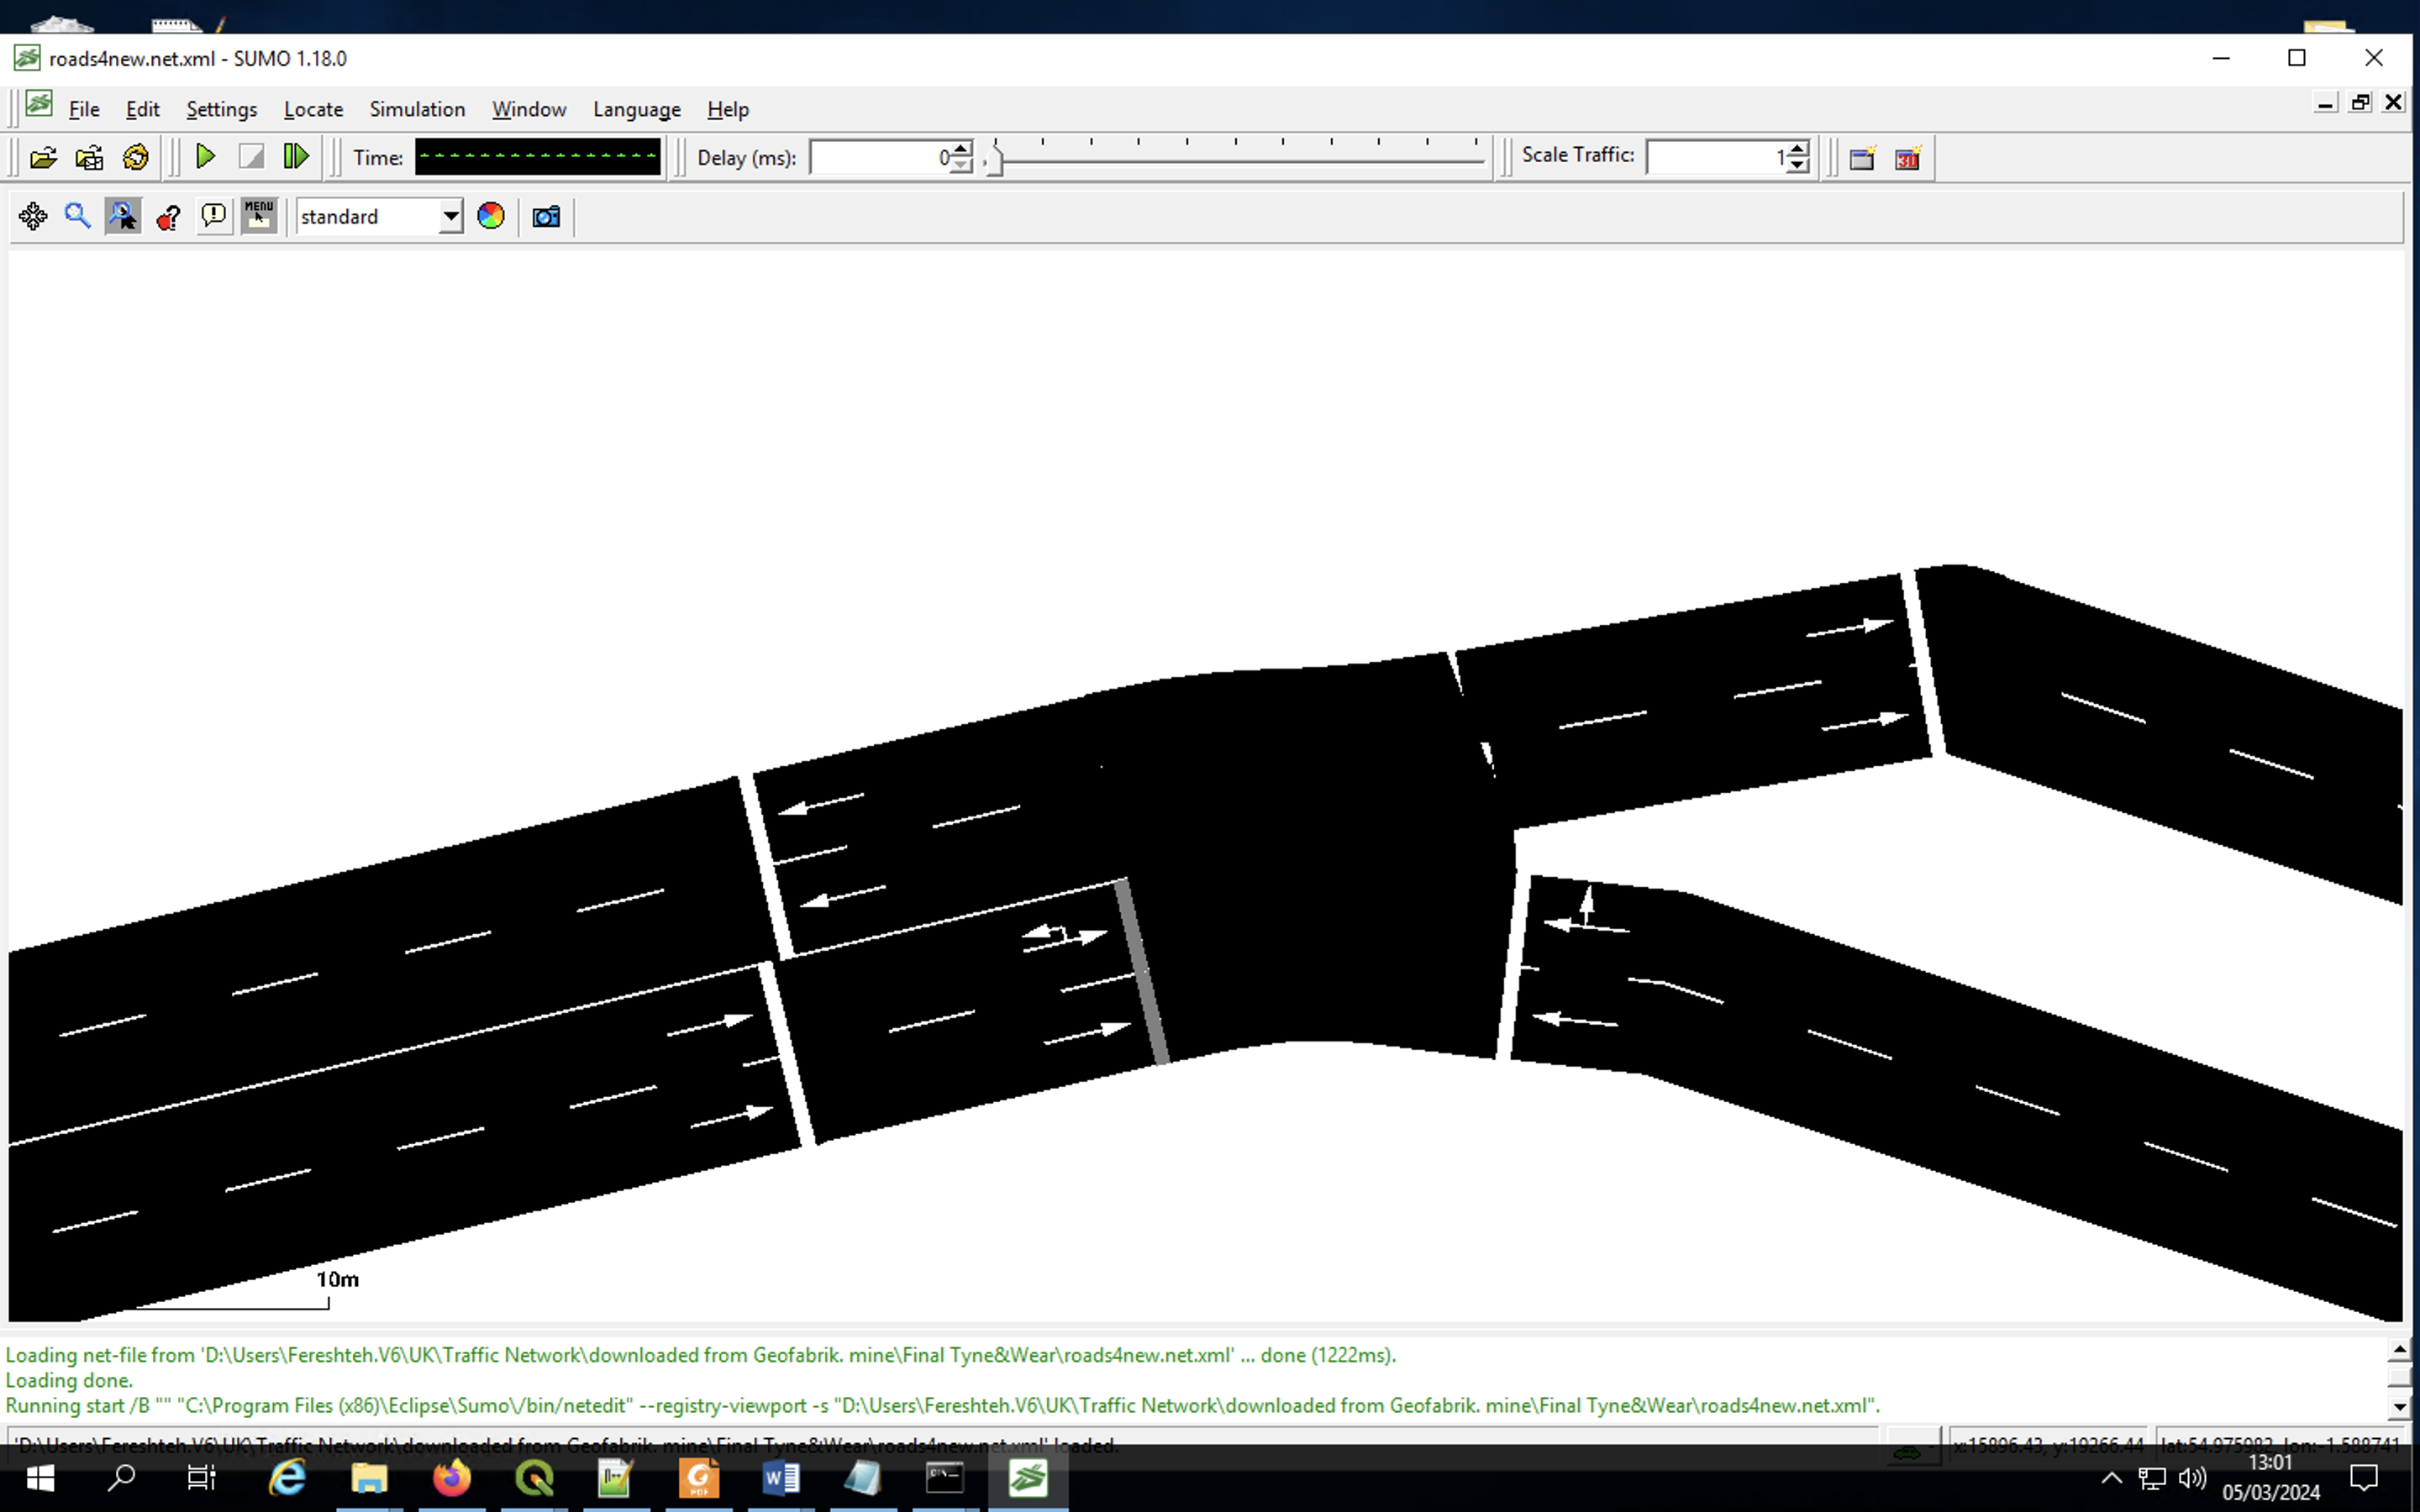The width and height of the screenshot is (2420, 1512).
Task: Open simulation with the folder icon
Action: point(43,157)
